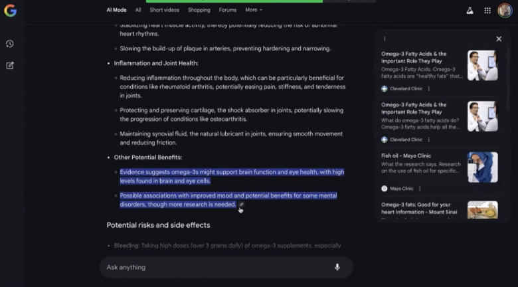Click the second Cleveland Clinic favicon
The width and height of the screenshot is (518, 287).
tap(385, 140)
